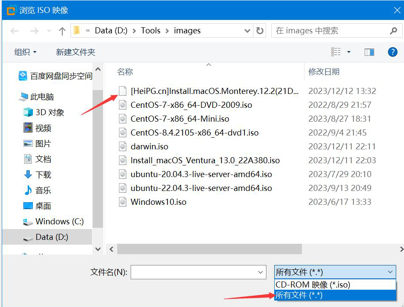Image resolution: width=404 pixels, height=307 pixels.
Task: Click the sidebar scroll up arrow
Action: click(x=98, y=69)
